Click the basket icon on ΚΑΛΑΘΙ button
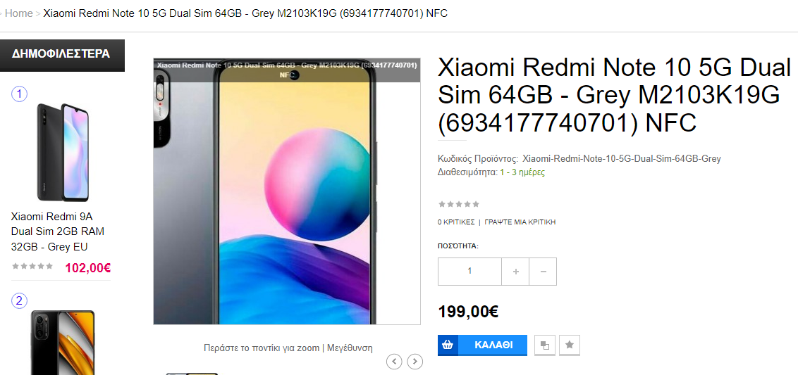798x375 pixels. (448, 345)
